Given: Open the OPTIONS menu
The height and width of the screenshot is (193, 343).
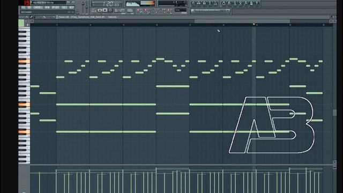Looking at the screenshot, I should [x=56, y=8].
